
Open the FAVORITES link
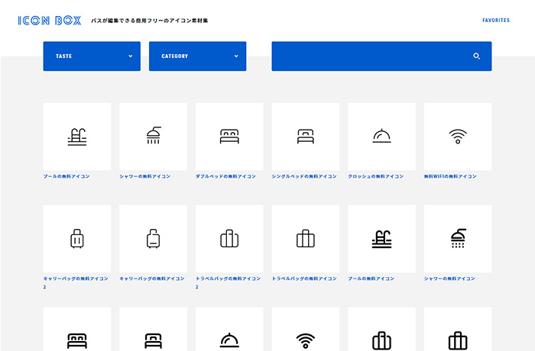(496, 21)
